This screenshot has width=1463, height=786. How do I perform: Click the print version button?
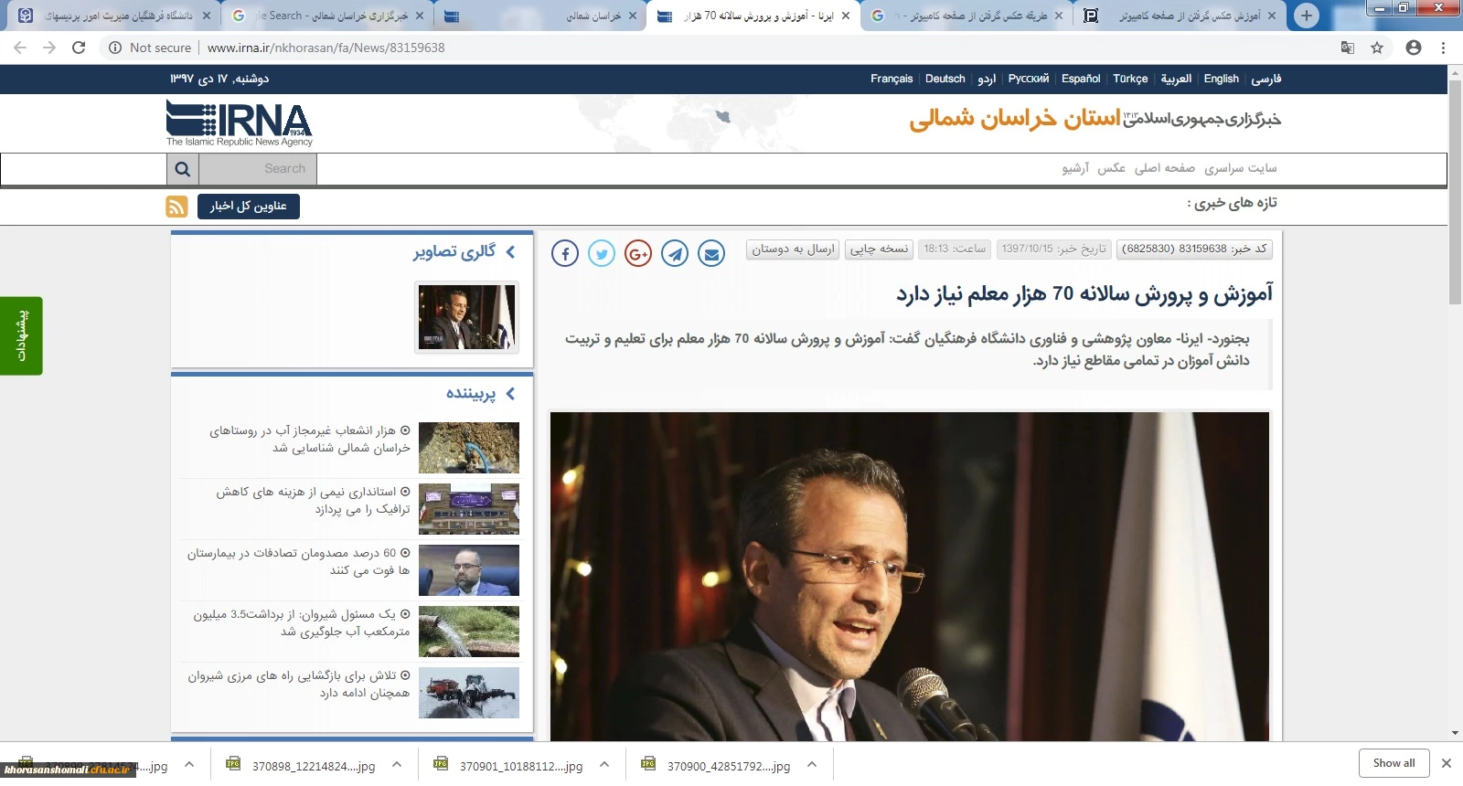(x=879, y=249)
